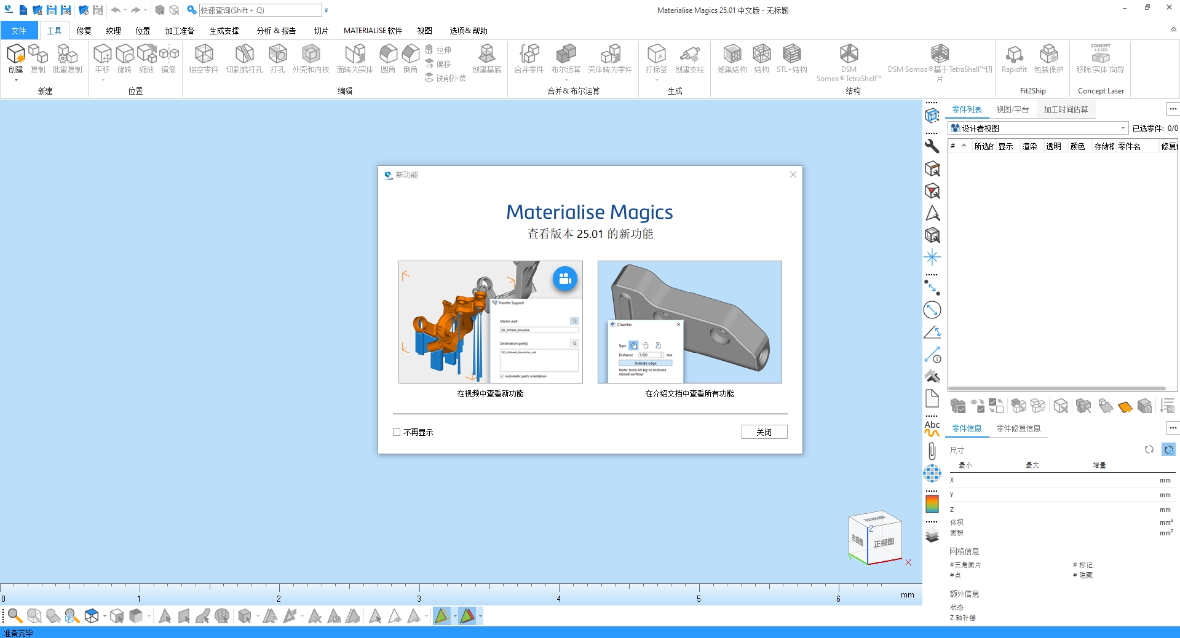The height and width of the screenshot is (638, 1180).
Task: Choose the 平移 translate tool
Action: click(103, 58)
